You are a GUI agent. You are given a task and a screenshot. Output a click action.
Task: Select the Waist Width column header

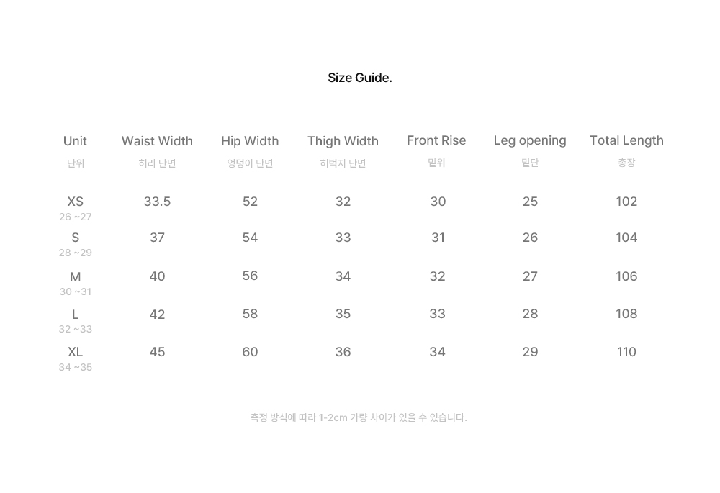click(157, 141)
